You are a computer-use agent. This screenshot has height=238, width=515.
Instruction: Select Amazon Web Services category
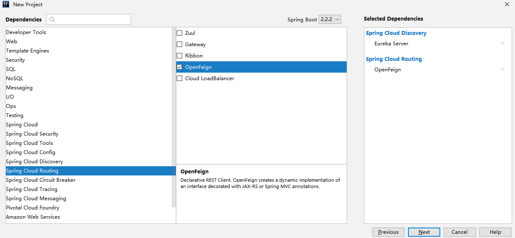(x=89, y=217)
